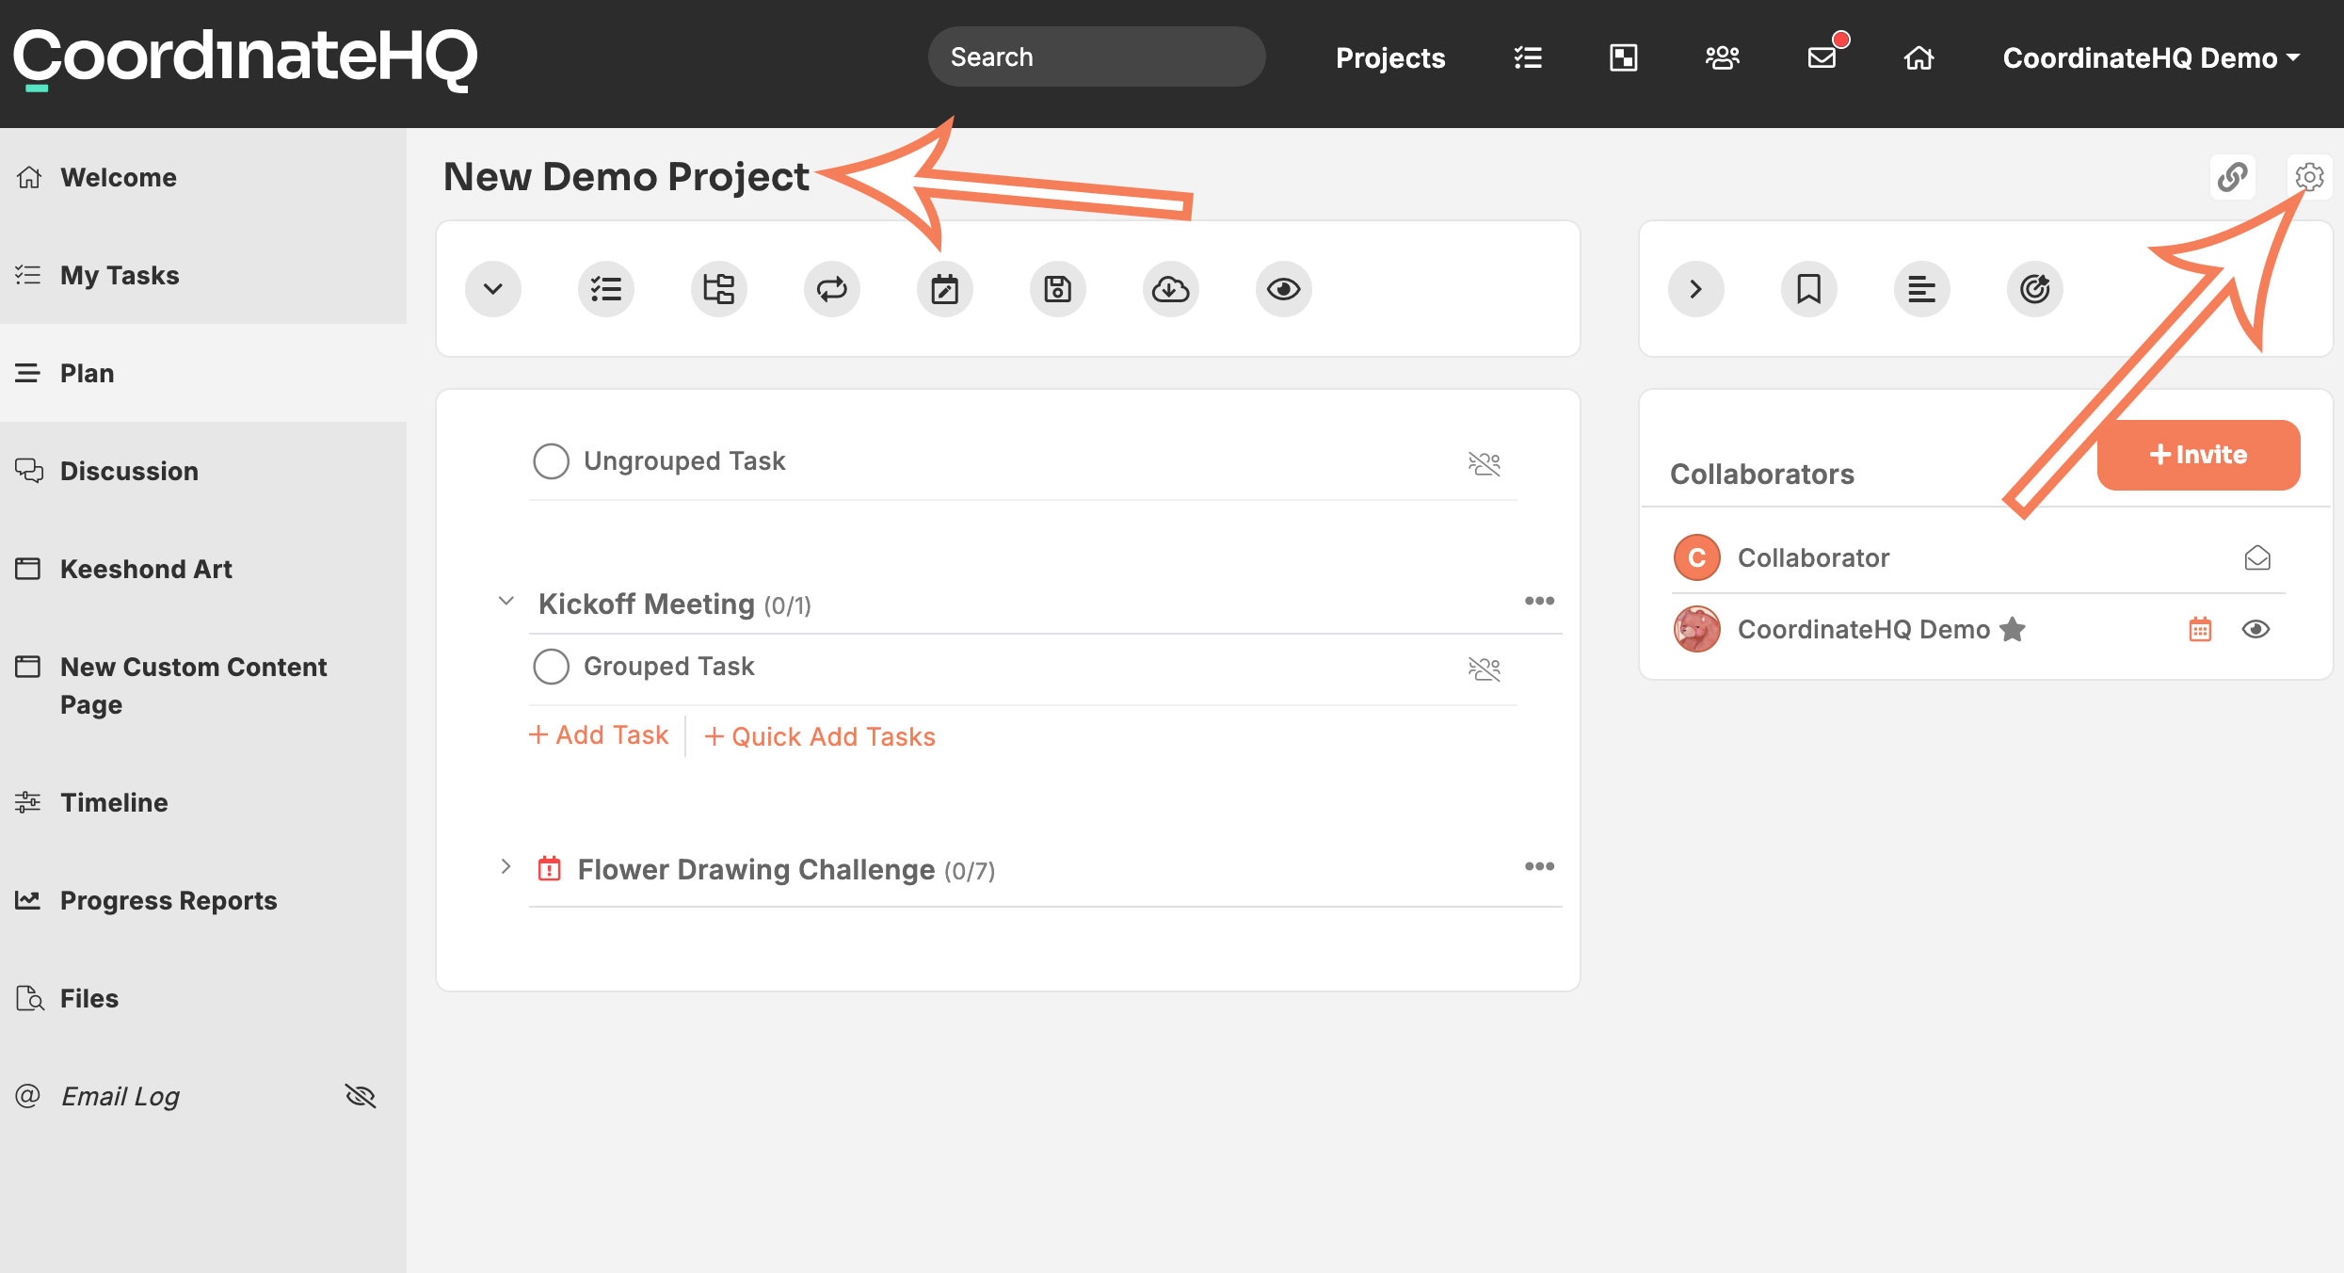2344x1273 pixels.
Task: Open the edit dates calendar icon in toolbar
Action: click(945, 289)
